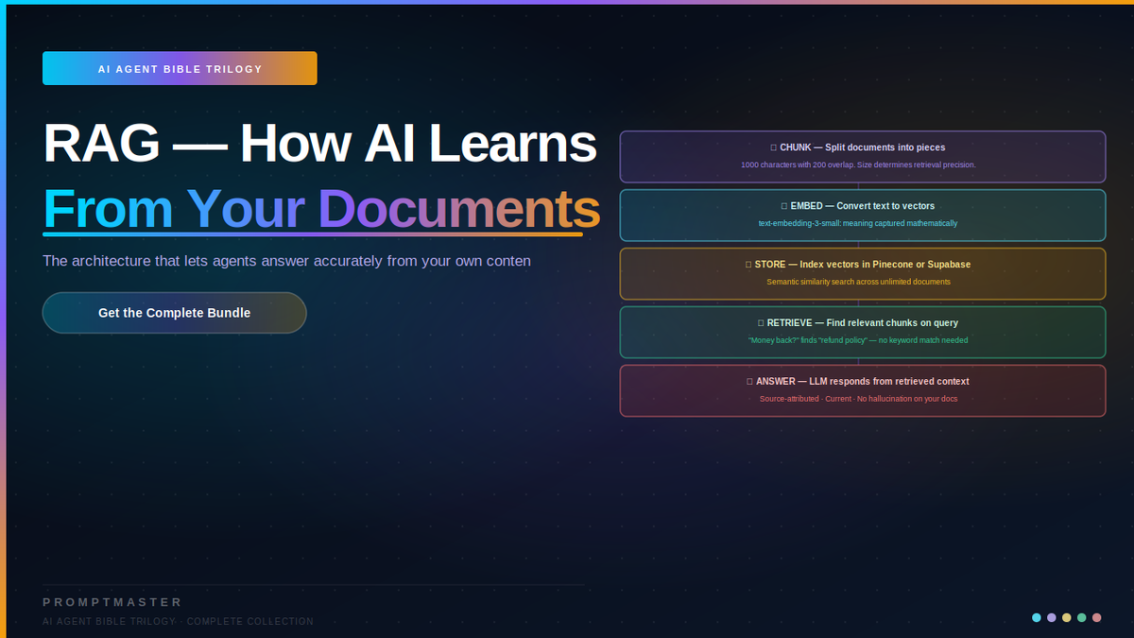Click the PROMPTMASTER brand text
Image resolution: width=1134 pixels, height=638 pixels.
[x=112, y=602]
